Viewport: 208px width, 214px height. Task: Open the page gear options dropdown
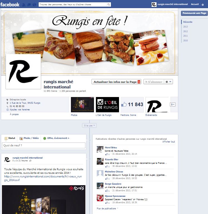[x=168, y=82]
